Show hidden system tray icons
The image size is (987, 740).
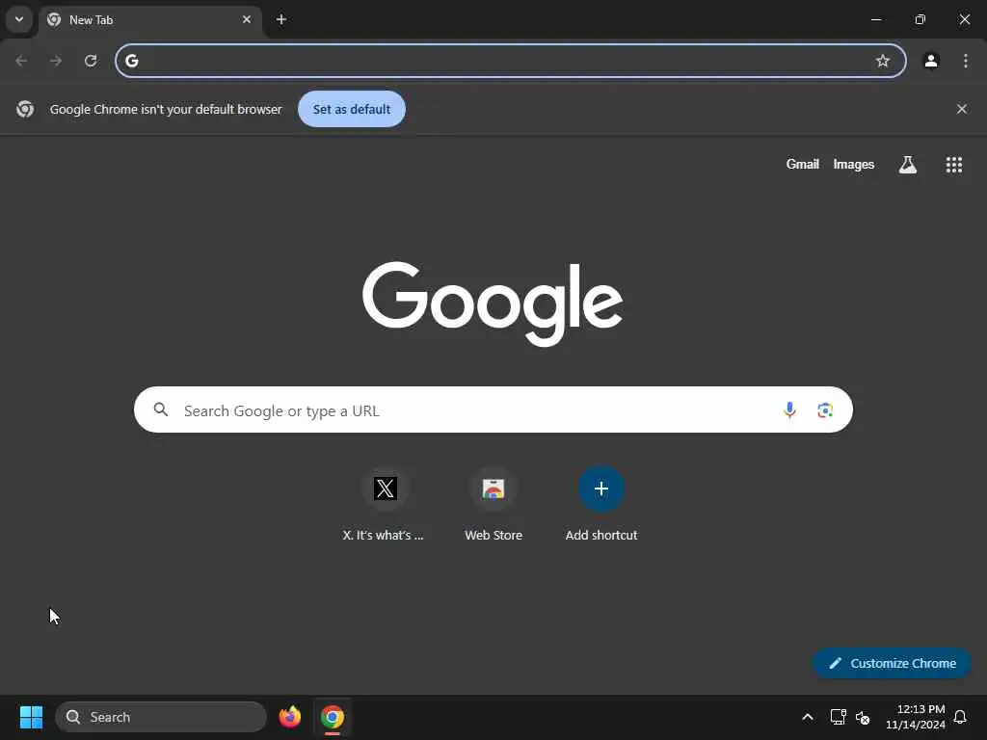(808, 717)
